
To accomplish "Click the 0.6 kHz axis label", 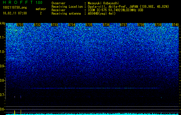I will pyautogui.click(x=2, y=109).
